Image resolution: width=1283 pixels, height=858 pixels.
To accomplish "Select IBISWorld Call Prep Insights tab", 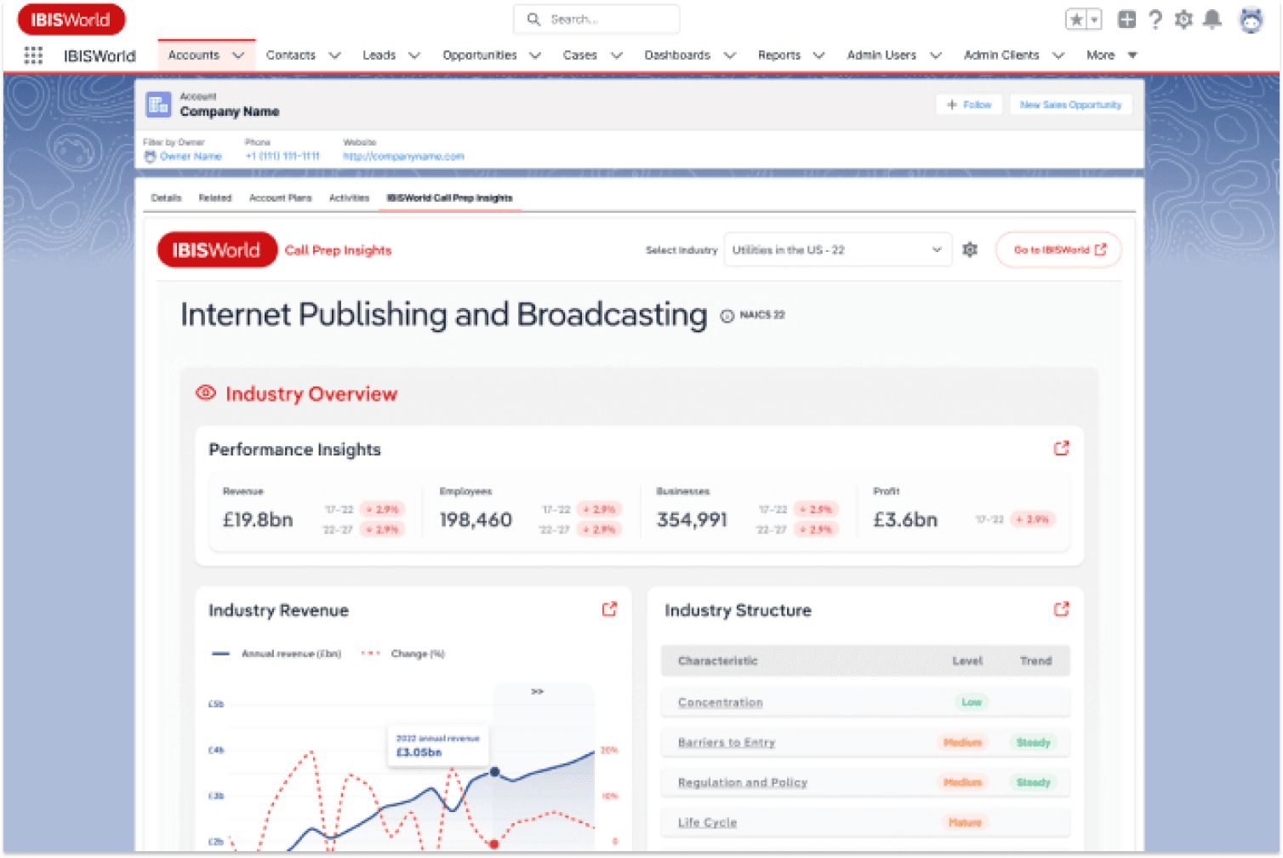I will tap(450, 198).
